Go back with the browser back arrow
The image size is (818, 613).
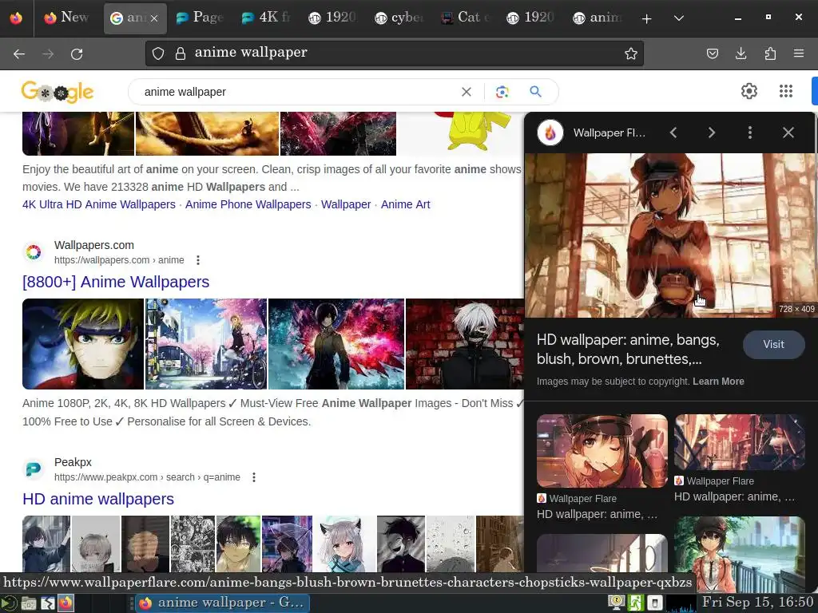pos(19,53)
